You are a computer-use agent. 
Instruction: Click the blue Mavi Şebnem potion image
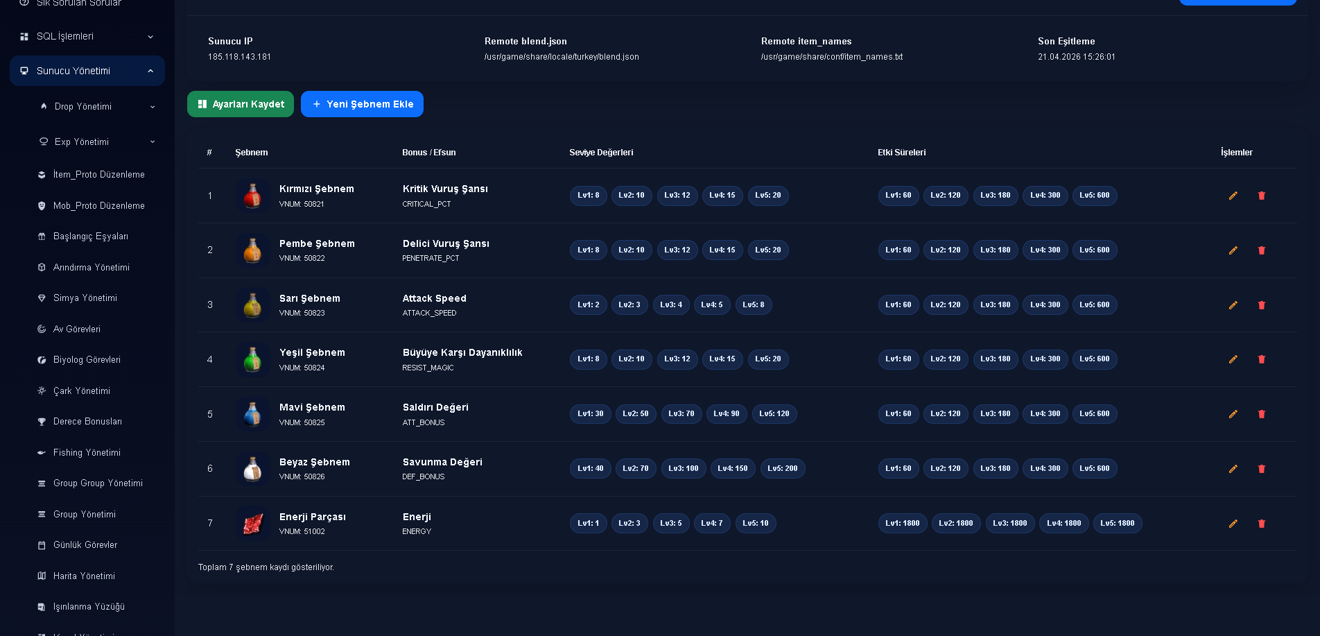coord(252,414)
